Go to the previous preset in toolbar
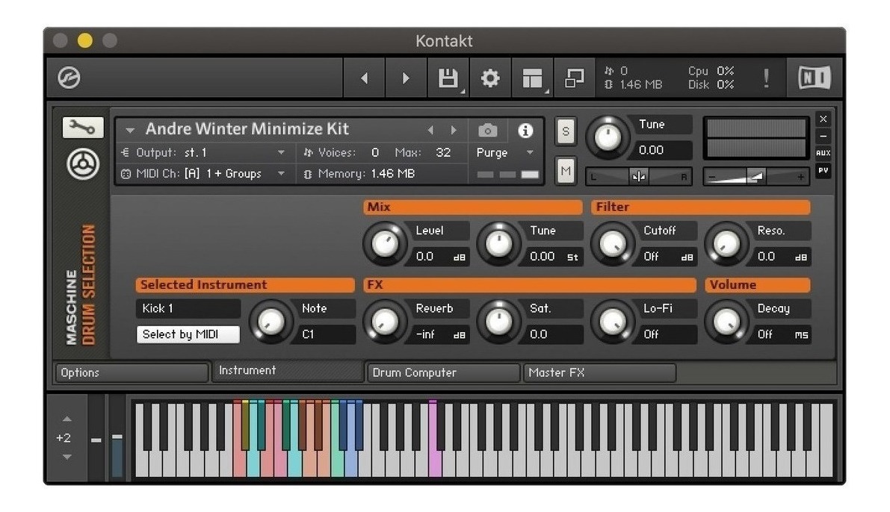 tap(365, 78)
